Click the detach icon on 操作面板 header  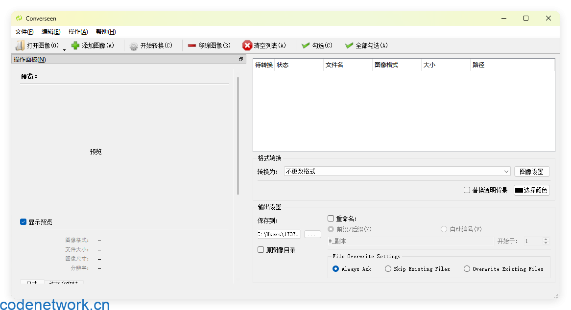240,58
